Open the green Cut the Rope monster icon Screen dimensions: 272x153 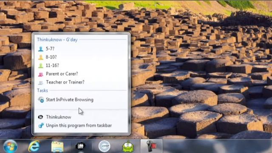[128, 147]
